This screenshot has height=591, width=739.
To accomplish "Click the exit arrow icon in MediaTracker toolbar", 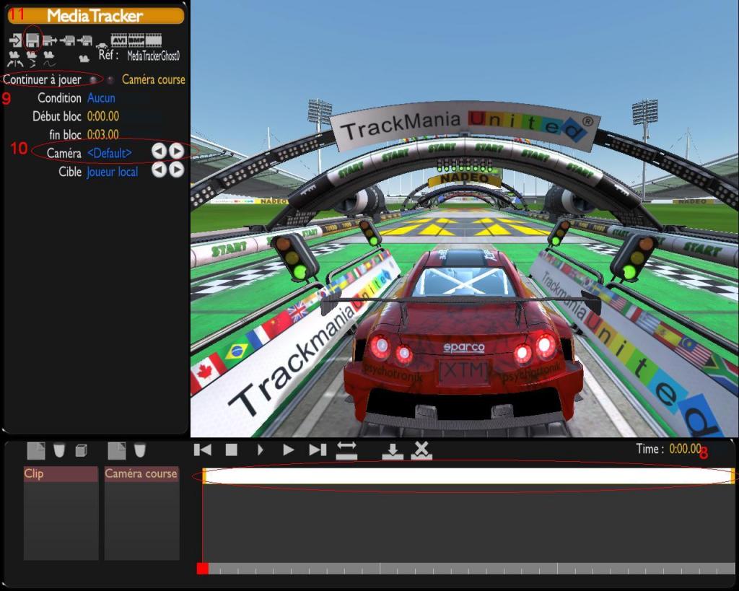I will pos(15,40).
